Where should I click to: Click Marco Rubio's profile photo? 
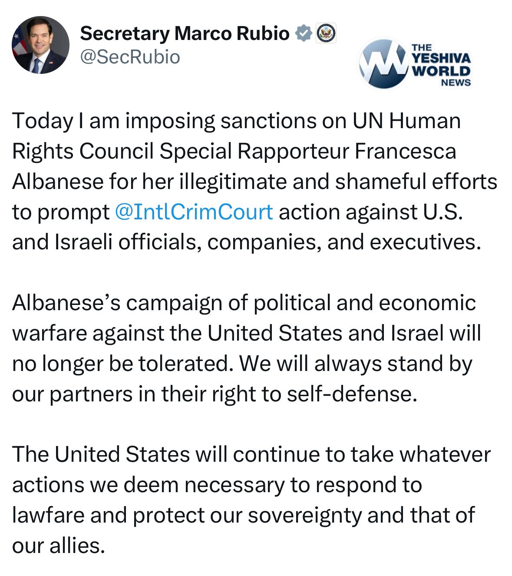point(40,45)
